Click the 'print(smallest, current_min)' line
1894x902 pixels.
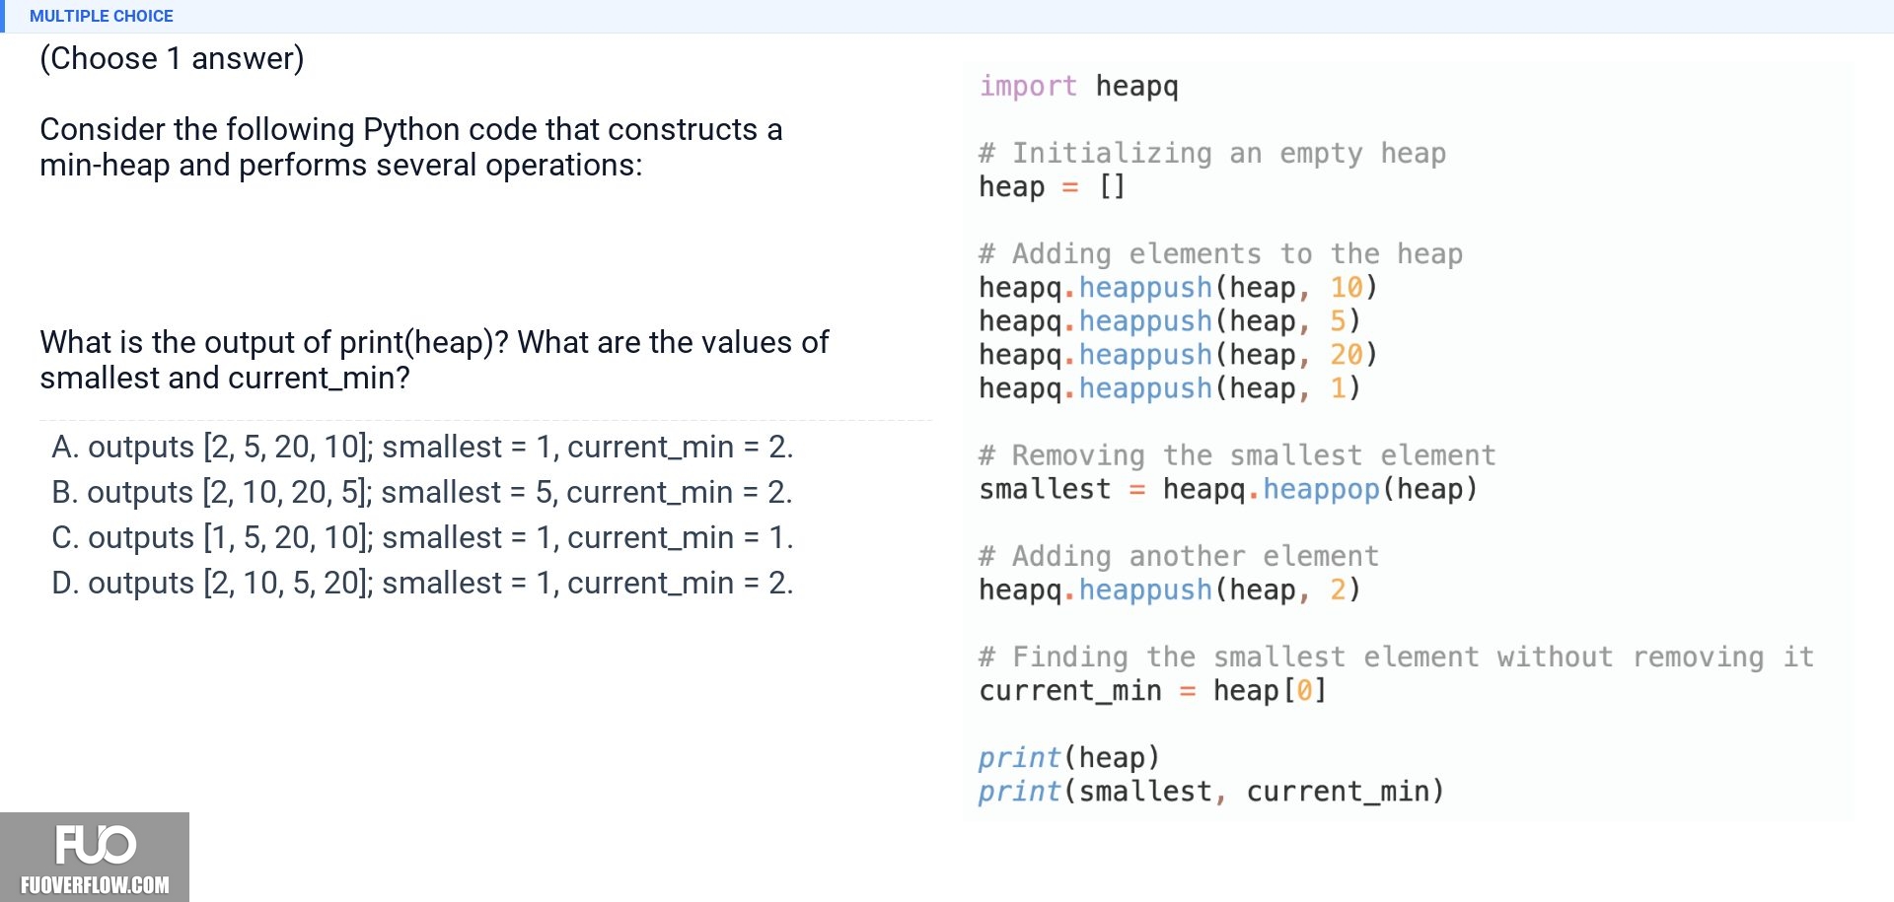pyautogui.click(x=1211, y=791)
